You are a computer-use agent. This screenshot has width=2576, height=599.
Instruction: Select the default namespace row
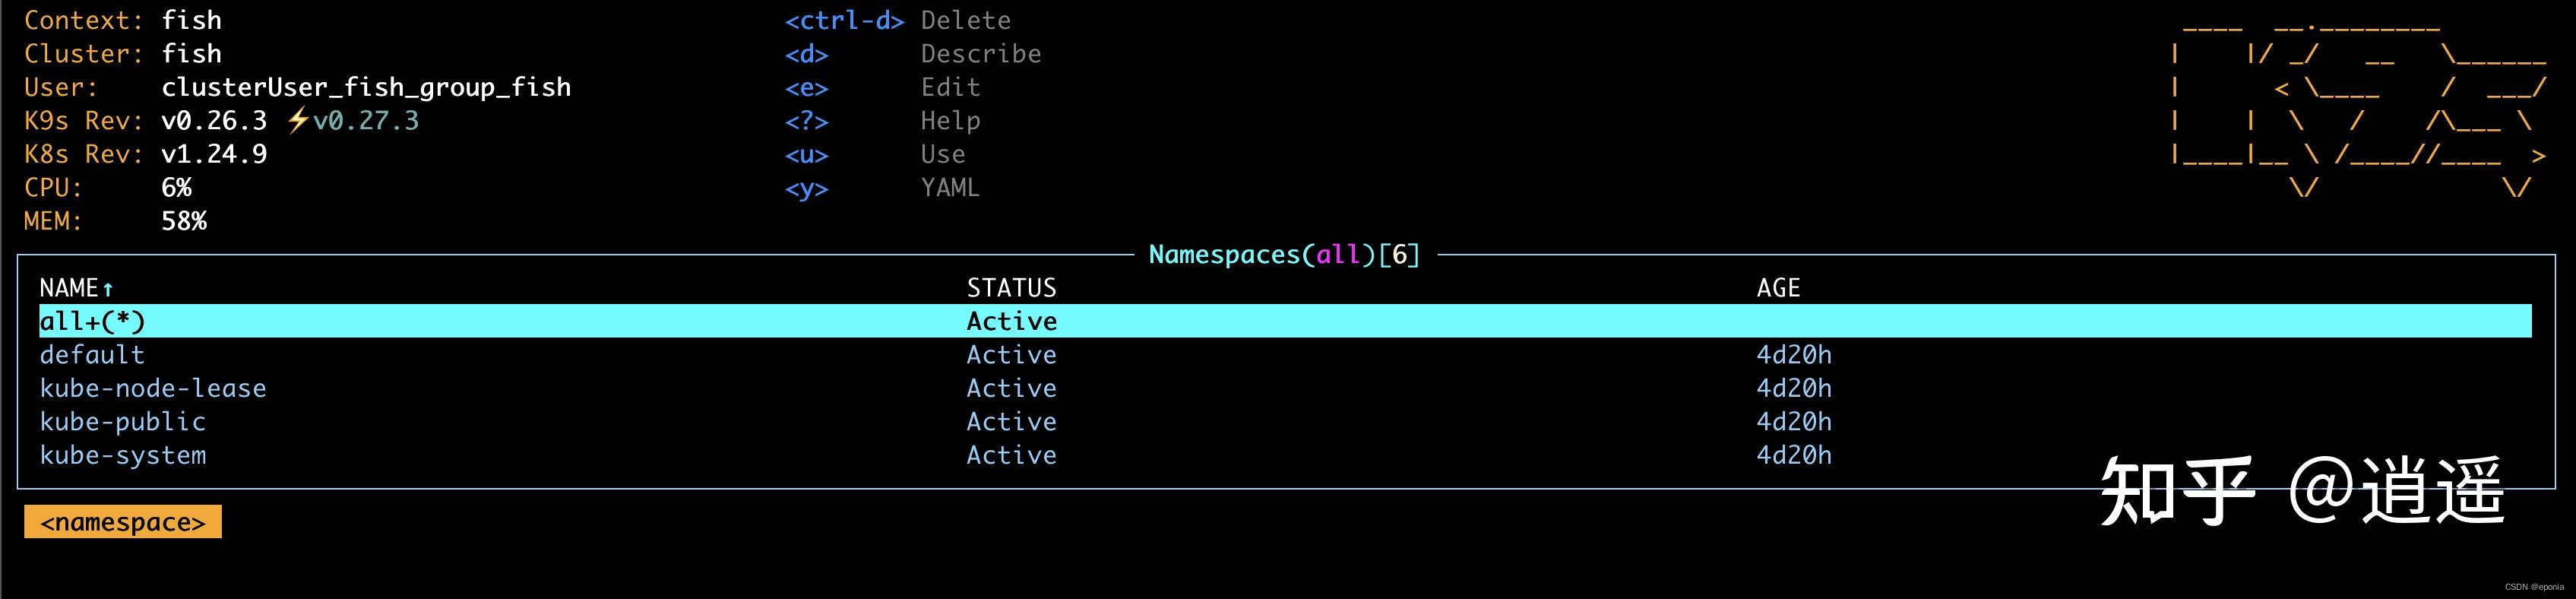click(92, 355)
